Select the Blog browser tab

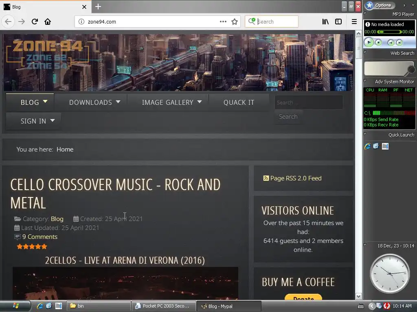(45, 7)
